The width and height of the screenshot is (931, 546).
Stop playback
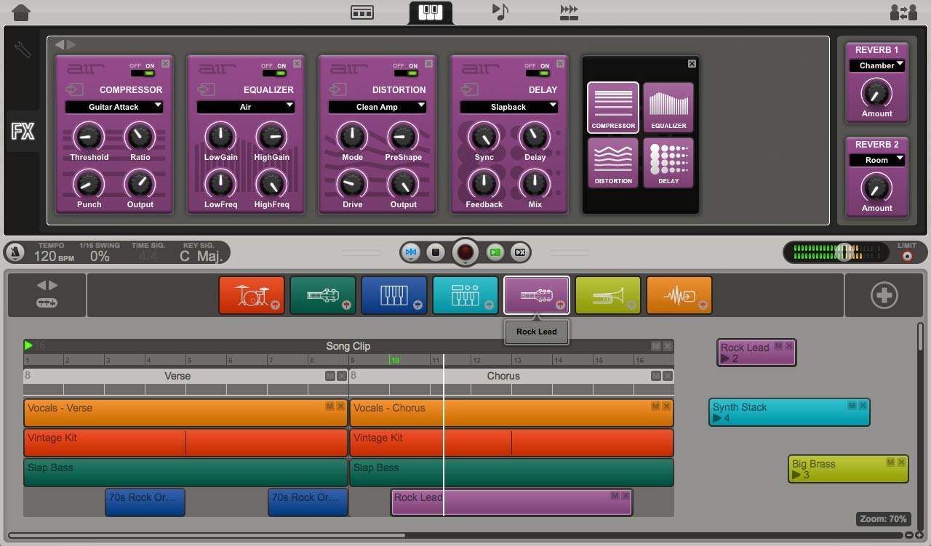click(435, 252)
